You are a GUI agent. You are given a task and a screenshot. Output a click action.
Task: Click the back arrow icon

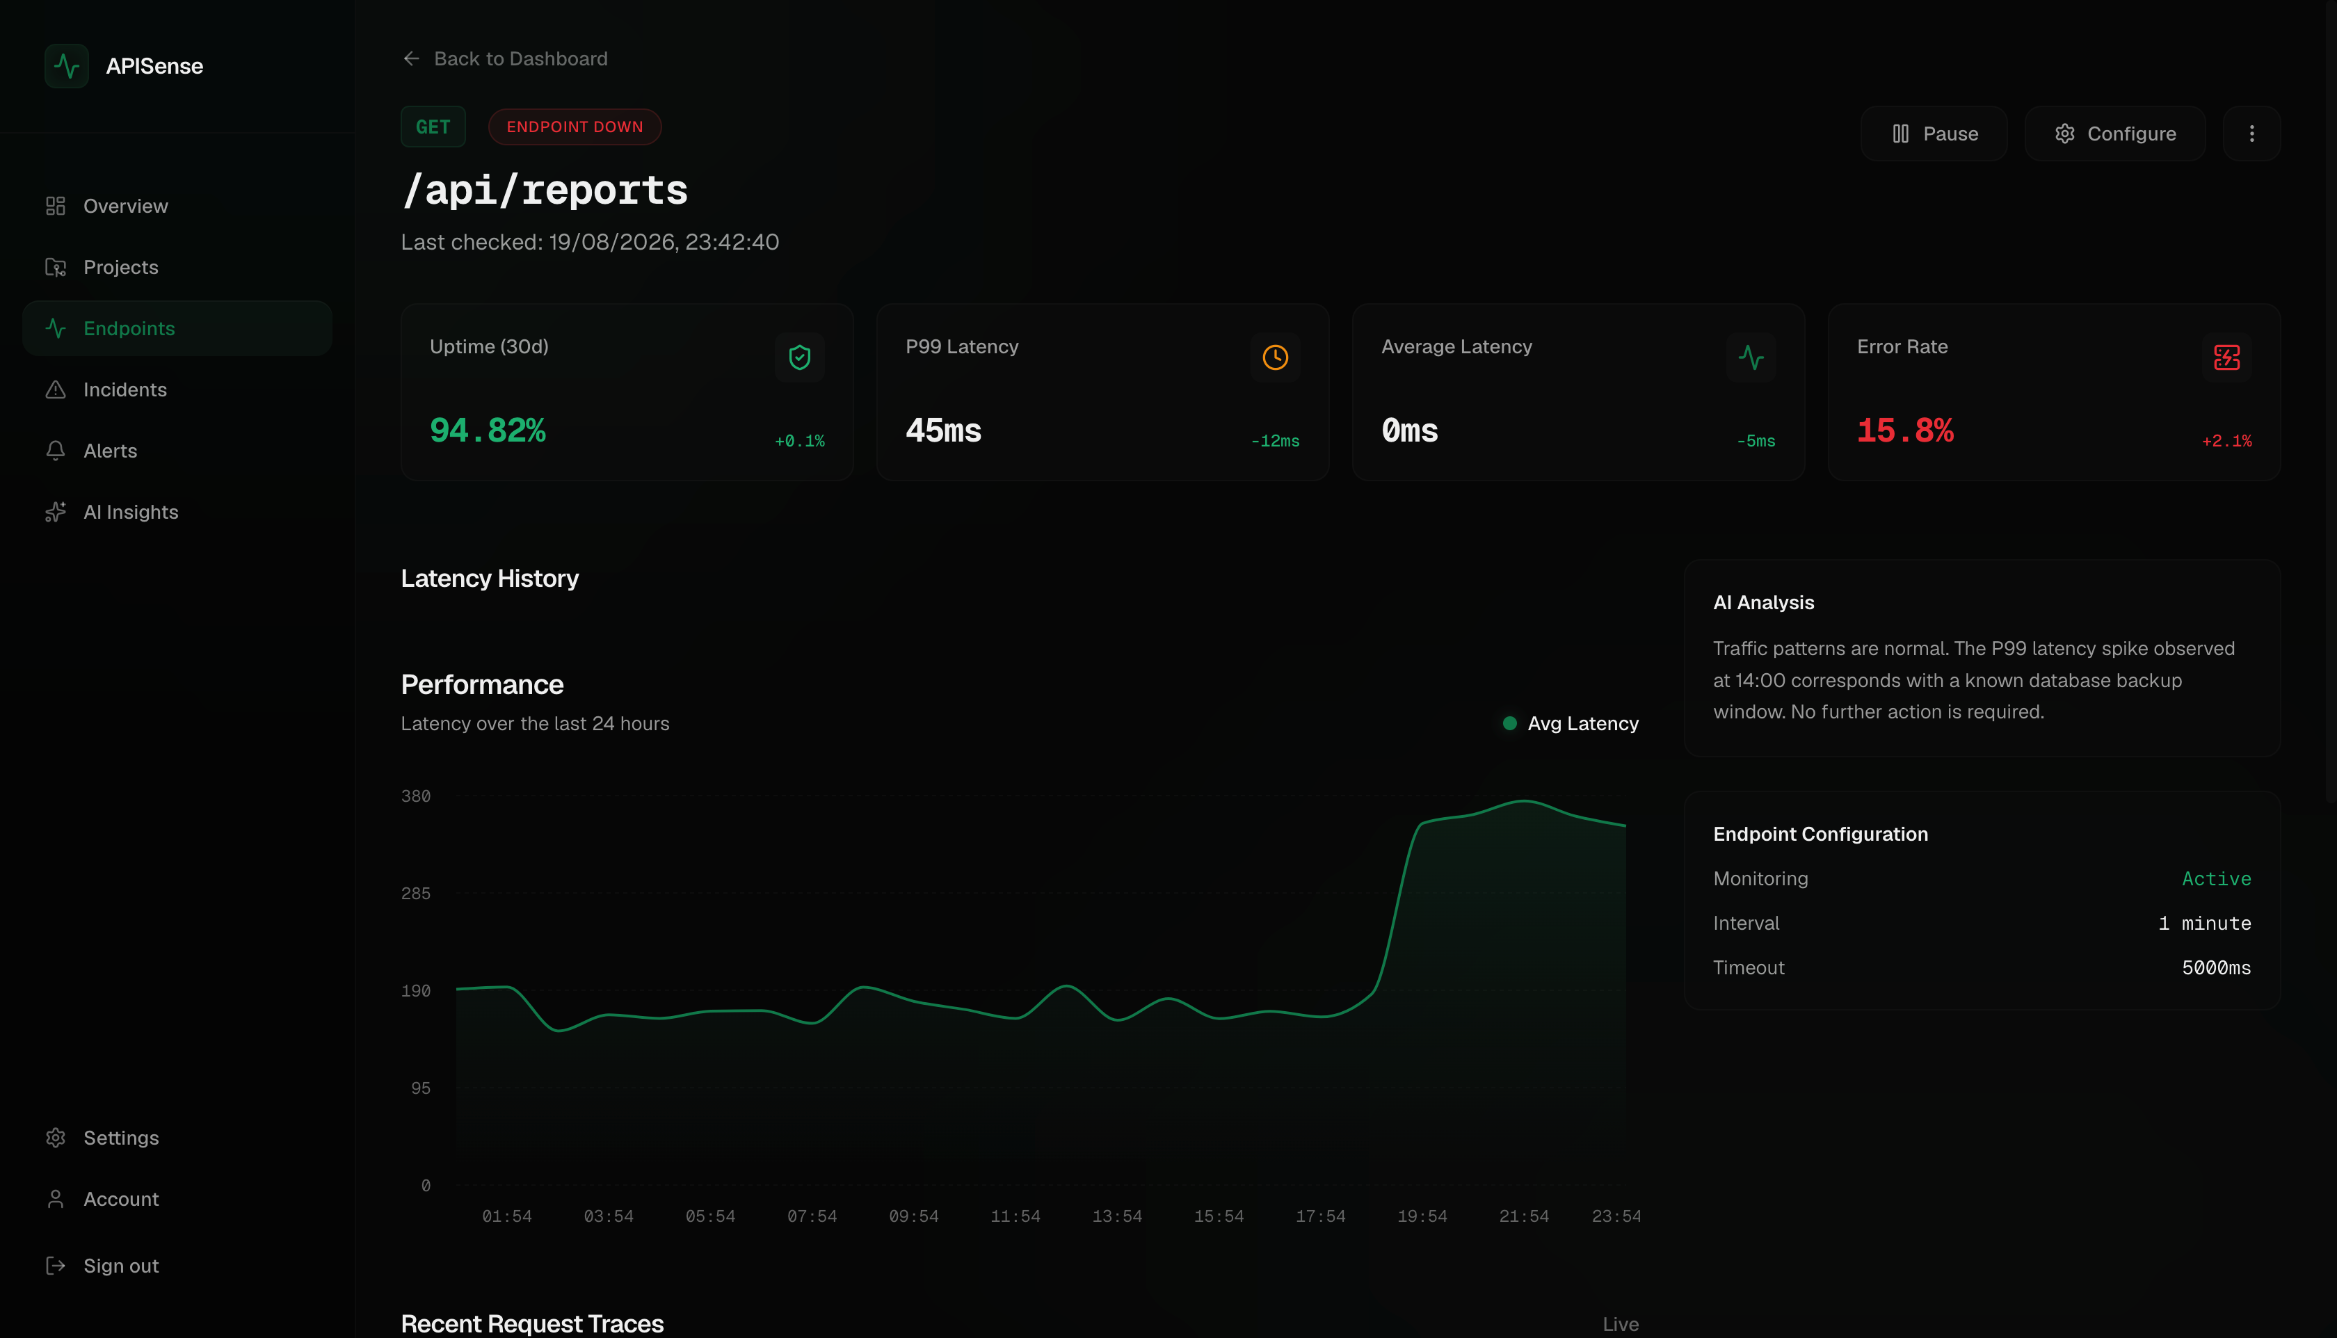click(x=411, y=59)
